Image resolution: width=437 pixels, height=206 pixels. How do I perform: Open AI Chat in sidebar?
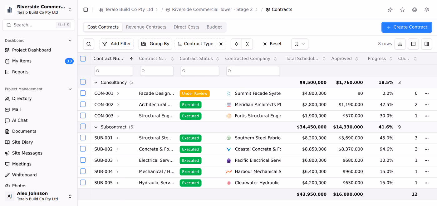pos(39,120)
